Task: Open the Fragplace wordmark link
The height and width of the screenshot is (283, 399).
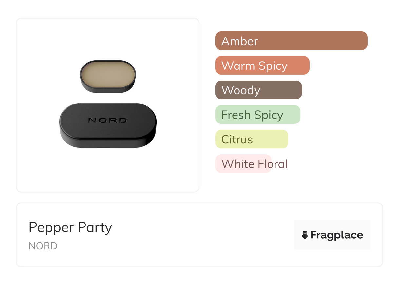Action: coord(337,235)
